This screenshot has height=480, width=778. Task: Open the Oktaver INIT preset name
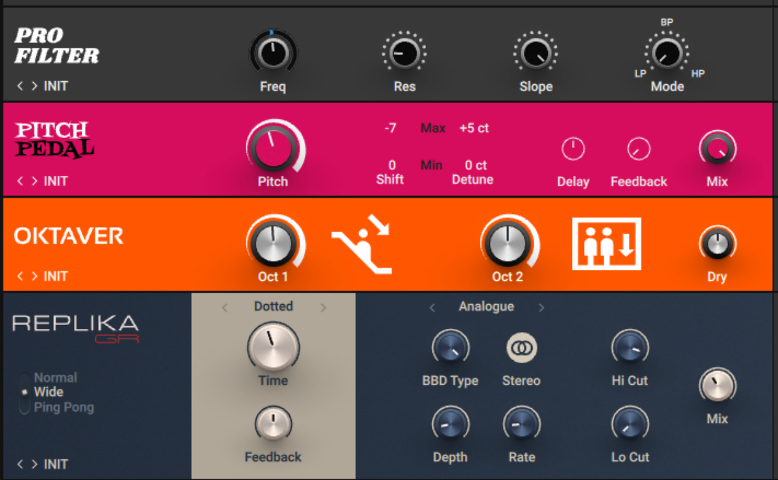(x=56, y=276)
